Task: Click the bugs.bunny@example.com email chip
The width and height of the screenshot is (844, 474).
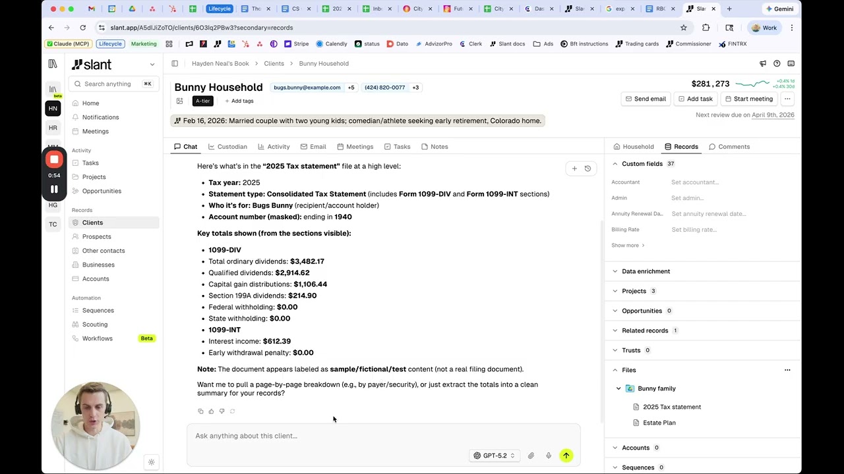Action: point(307,88)
